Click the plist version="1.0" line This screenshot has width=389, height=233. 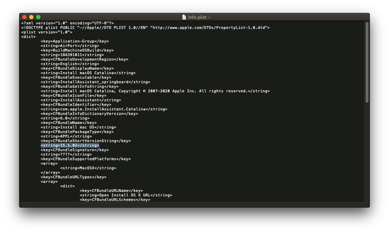[47, 32]
